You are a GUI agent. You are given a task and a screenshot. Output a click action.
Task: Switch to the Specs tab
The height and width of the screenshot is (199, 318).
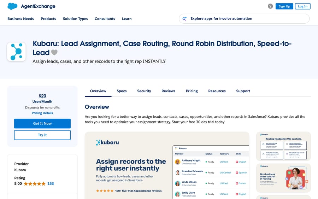point(122,91)
